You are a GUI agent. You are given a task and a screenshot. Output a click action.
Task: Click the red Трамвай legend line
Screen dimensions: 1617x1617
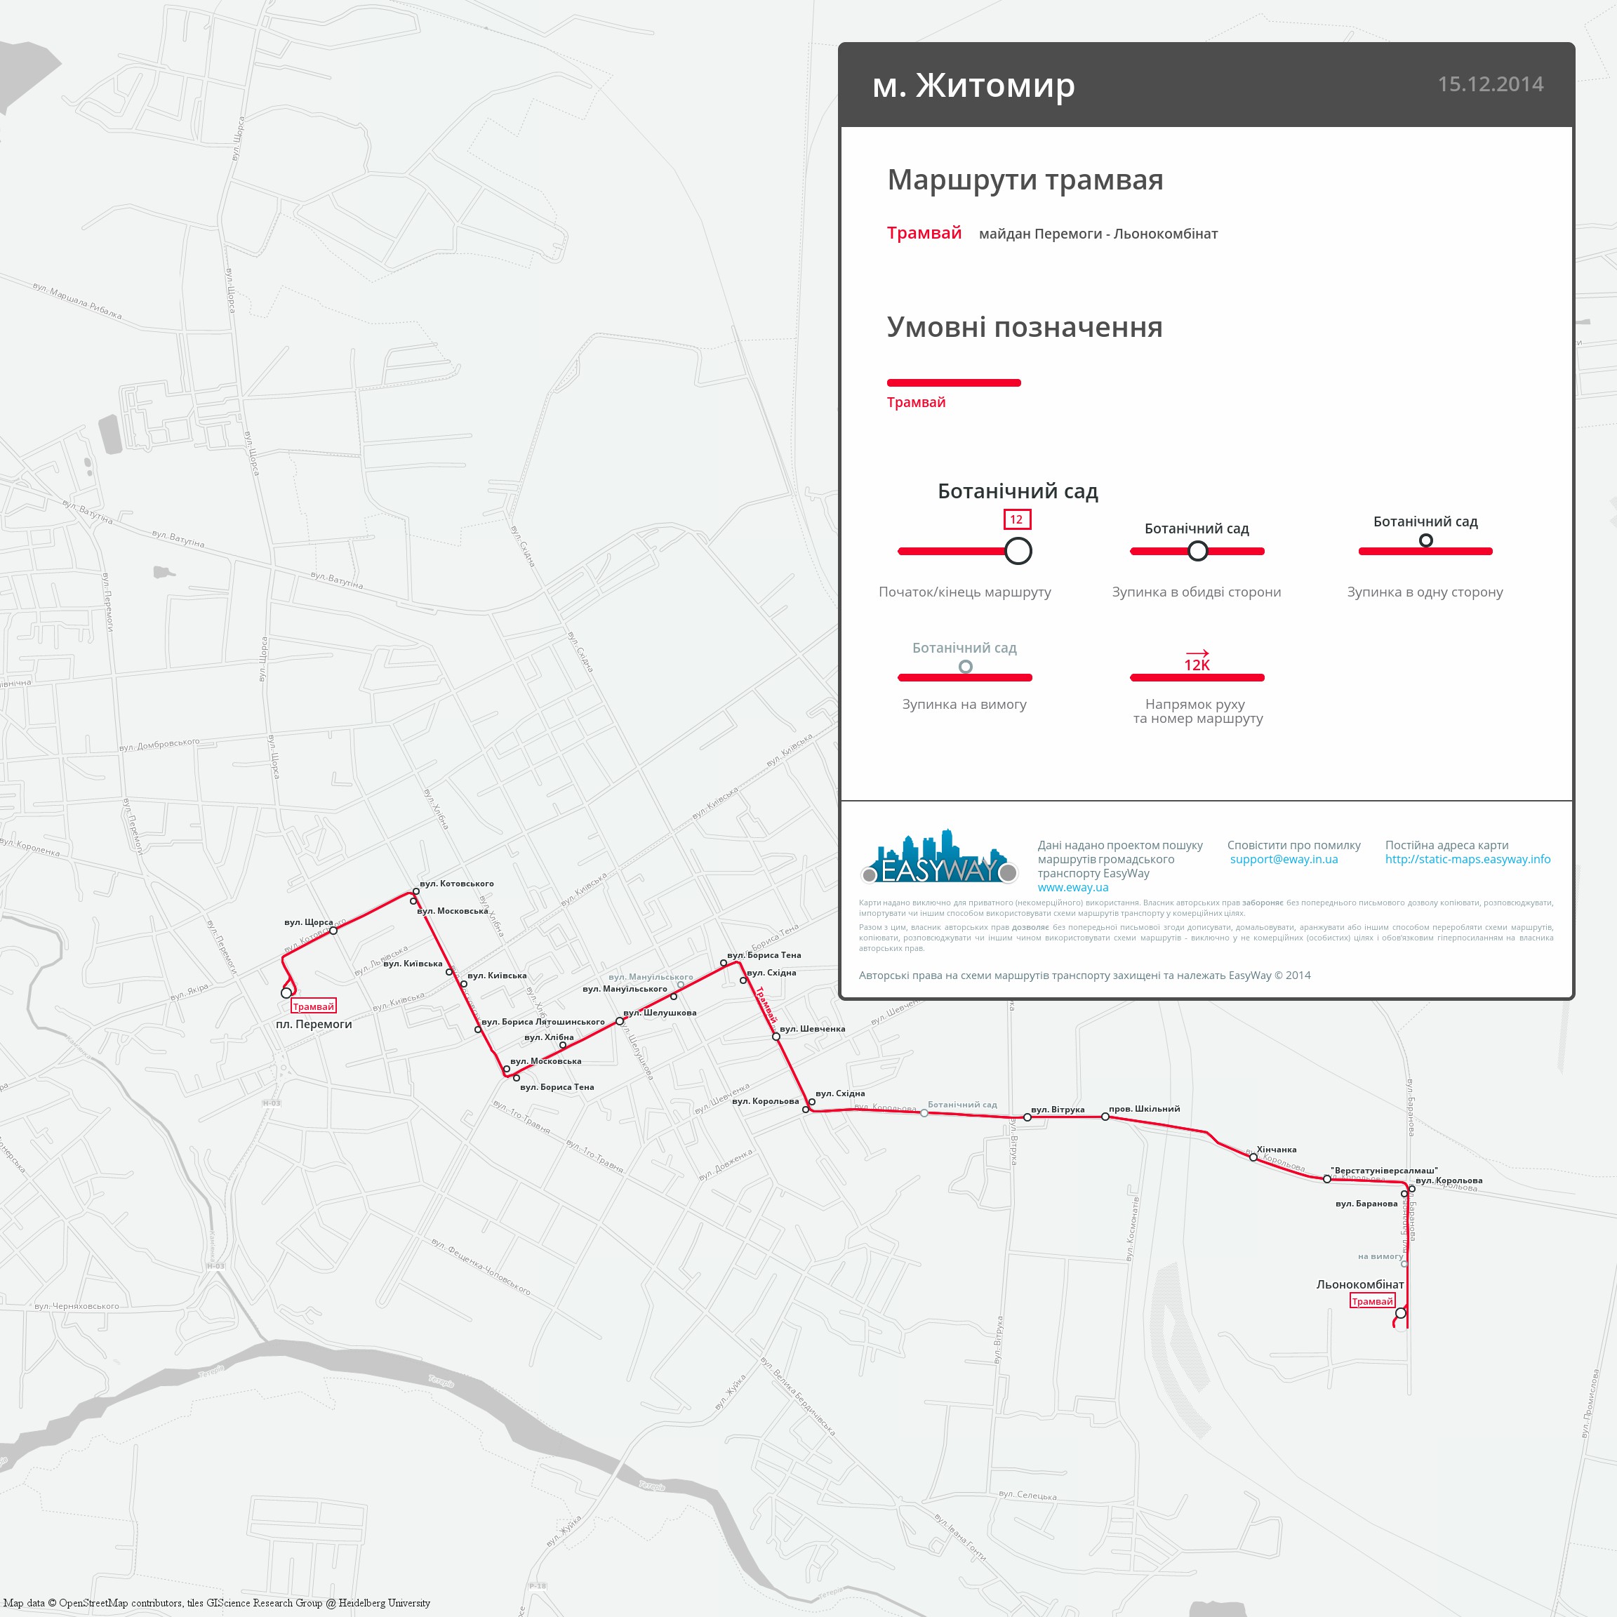click(953, 382)
